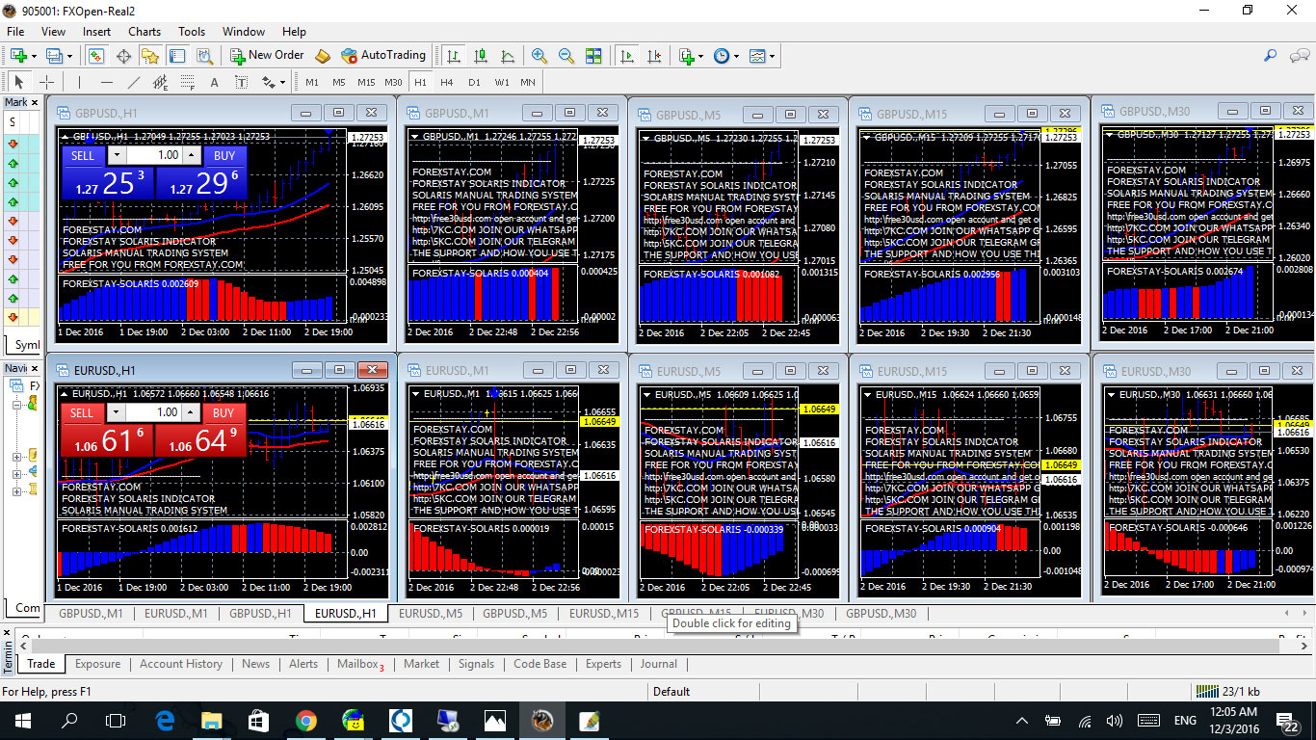Image resolution: width=1316 pixels, height=740 pixels.
Task: Open volume dropdown on GBPUSD H1 panel
Action: (x=117, y=155)
